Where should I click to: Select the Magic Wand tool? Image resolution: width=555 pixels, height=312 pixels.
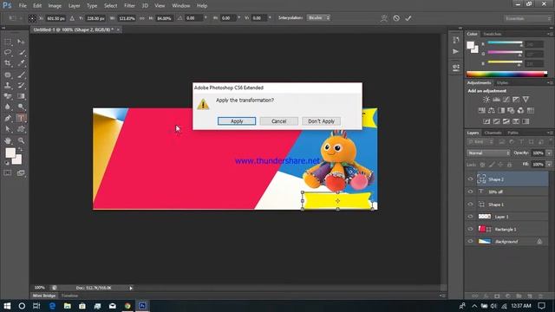click(21, 52)
